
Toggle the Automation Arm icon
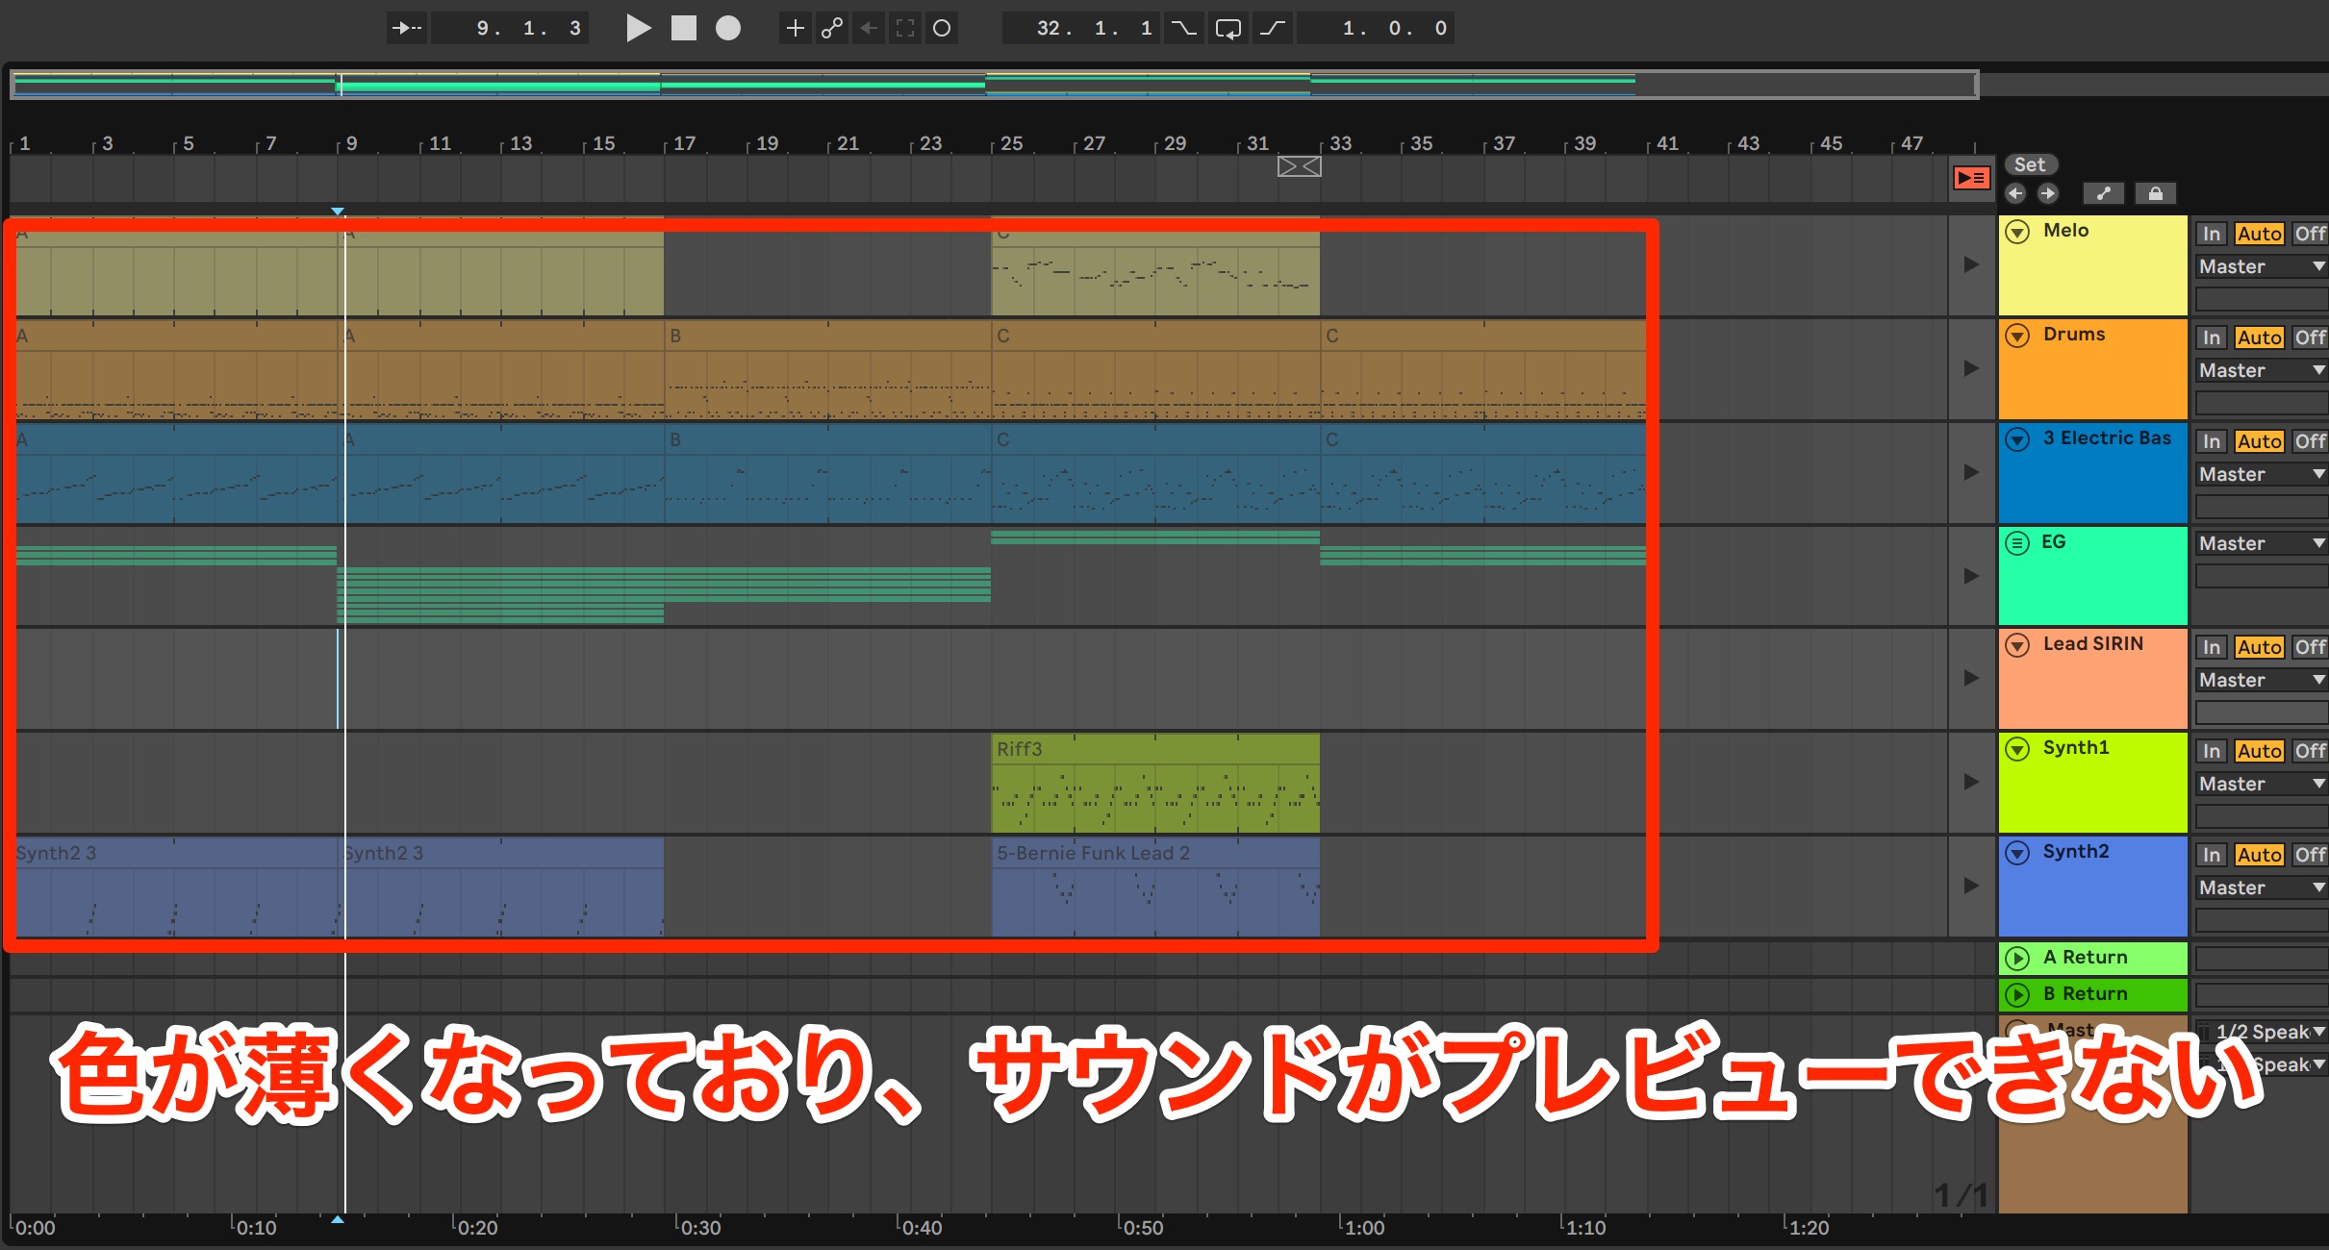click(x=832, y=28)
